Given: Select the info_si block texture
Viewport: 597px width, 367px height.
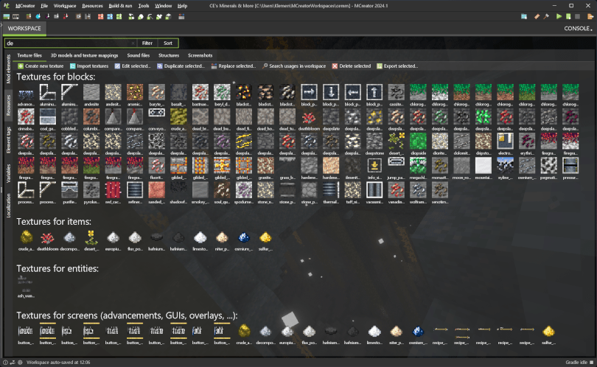Looking at the screenshot, I should (x=374, y=168).
